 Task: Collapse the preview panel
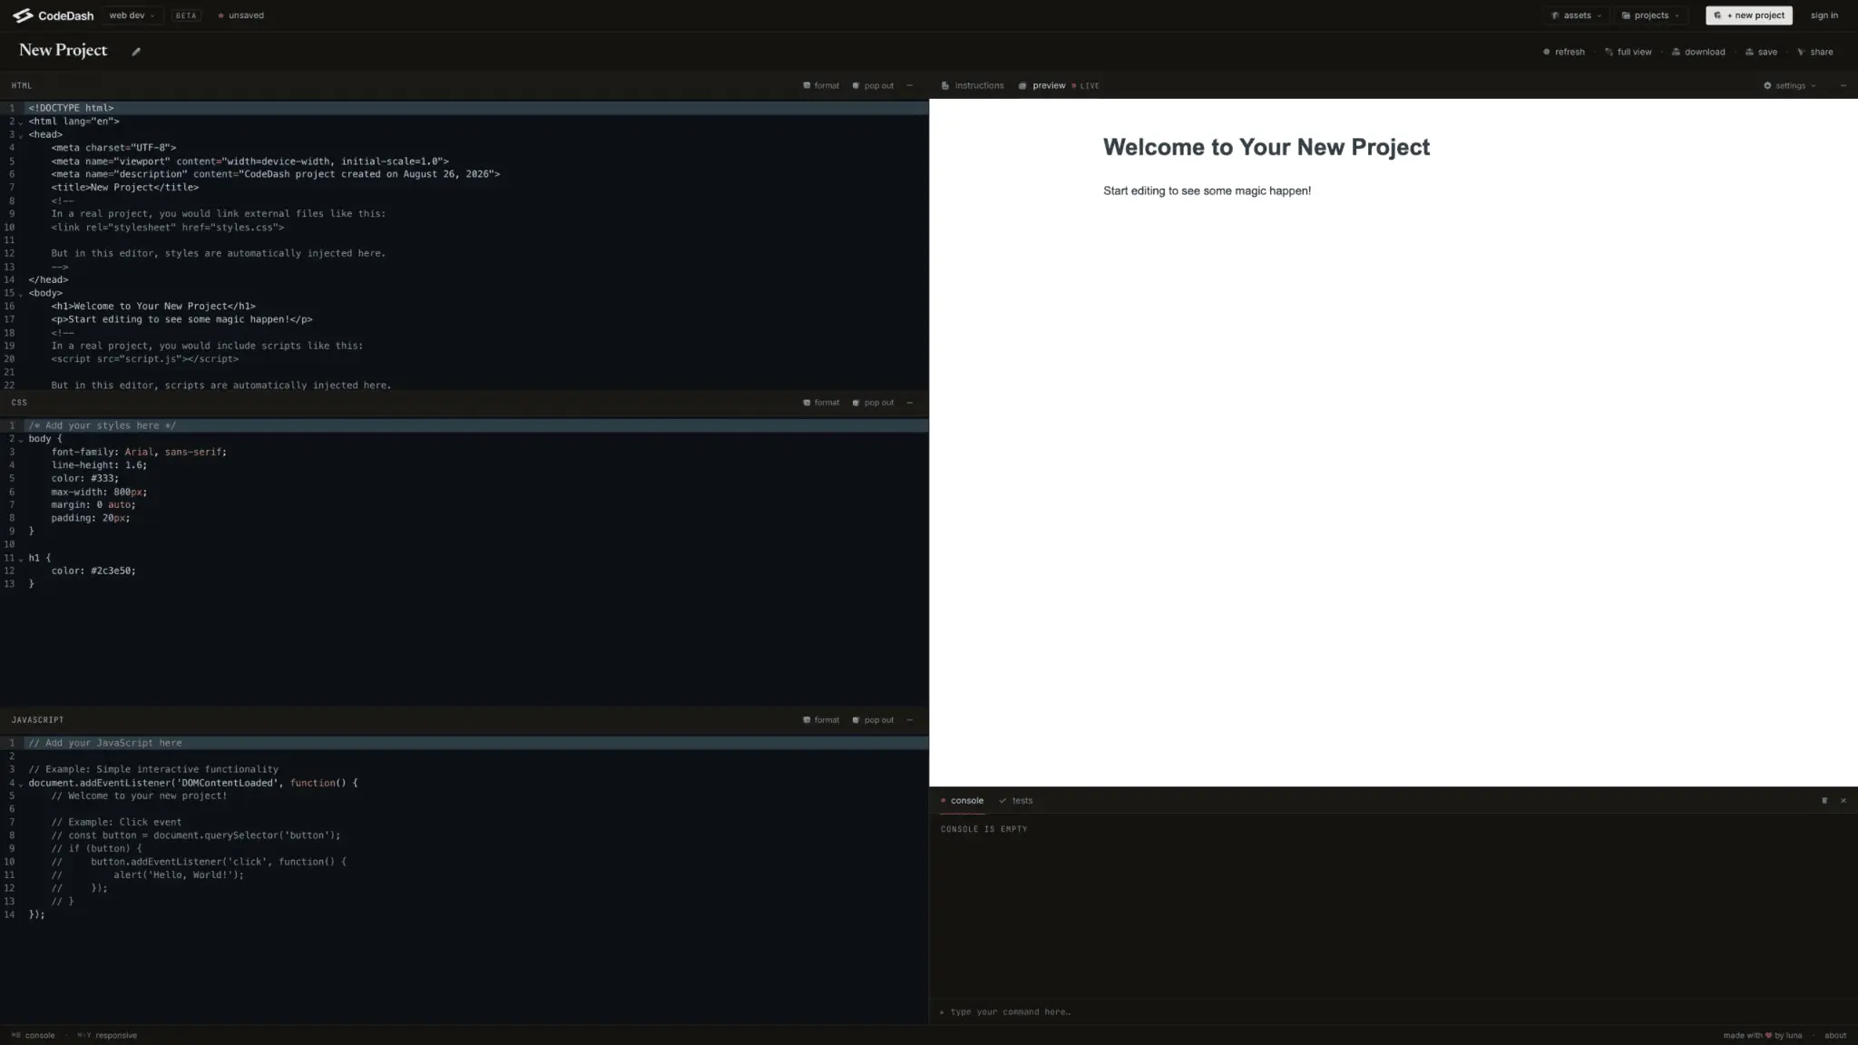pos(1843,86)
